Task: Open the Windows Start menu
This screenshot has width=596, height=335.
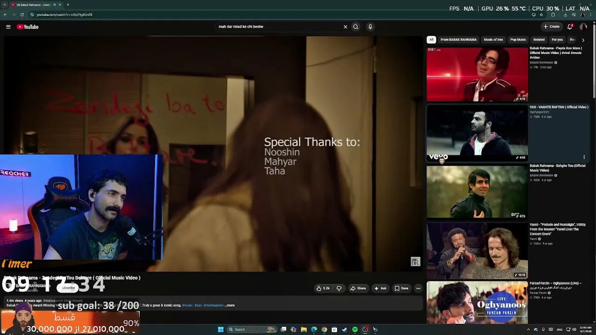Action: 221,329
